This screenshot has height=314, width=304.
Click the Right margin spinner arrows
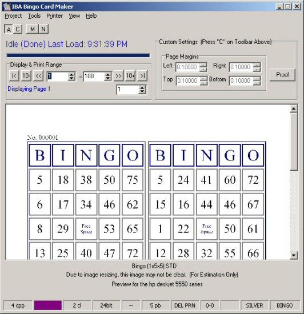click(257, 67)
